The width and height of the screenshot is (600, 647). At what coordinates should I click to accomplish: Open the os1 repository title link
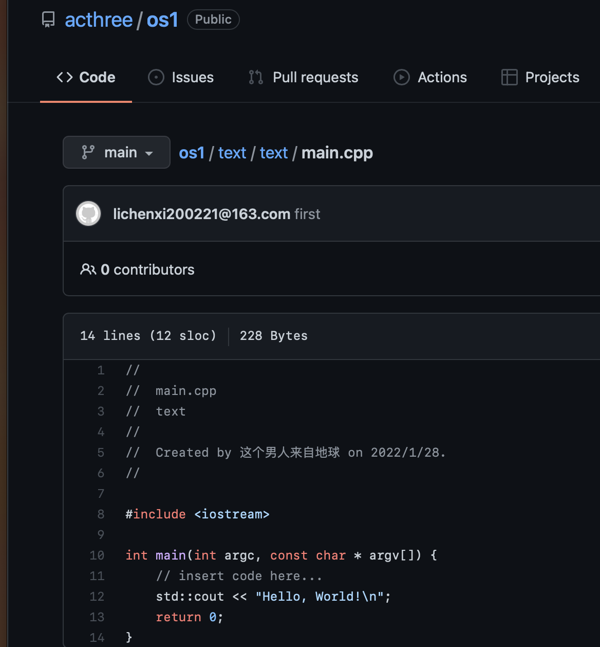pos(162,20)
